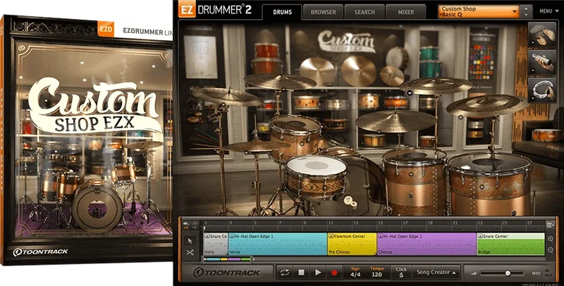The height and width of the screenshot is (286, 564).
Task: Start playback with the play button
Action: pyautogui.click(x=318, y=273)
